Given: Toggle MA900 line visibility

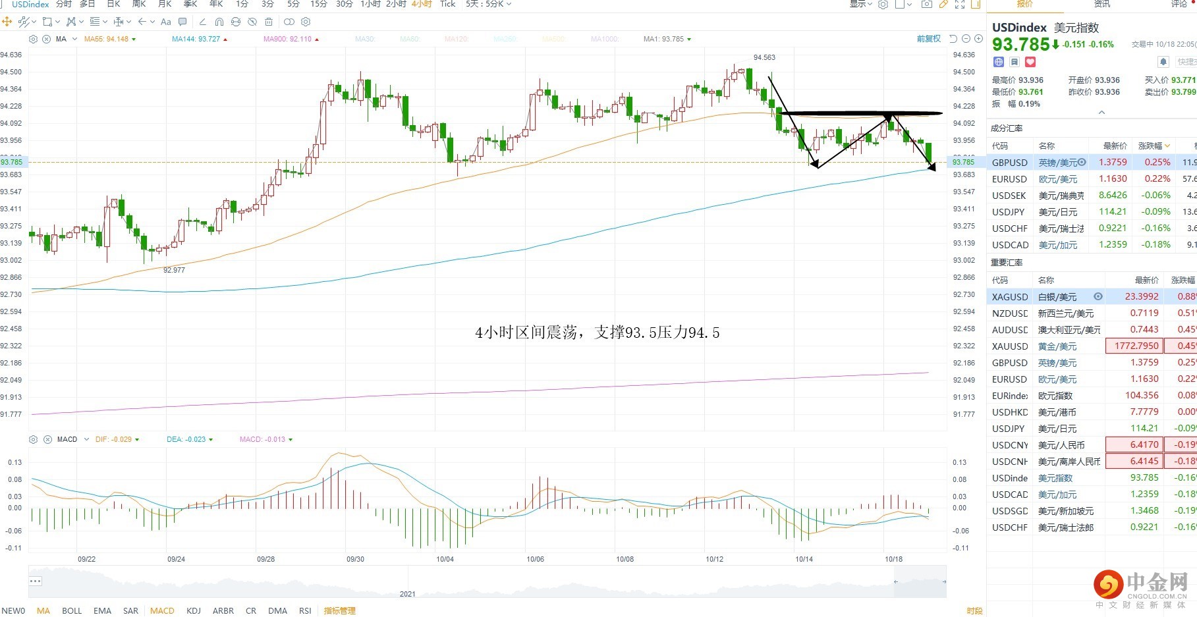Looking at the screenshot, I should pos(291,39).
